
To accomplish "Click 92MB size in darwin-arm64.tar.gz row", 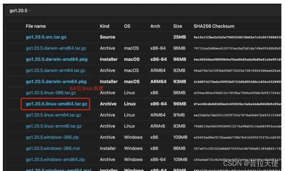I will (179, 70).
